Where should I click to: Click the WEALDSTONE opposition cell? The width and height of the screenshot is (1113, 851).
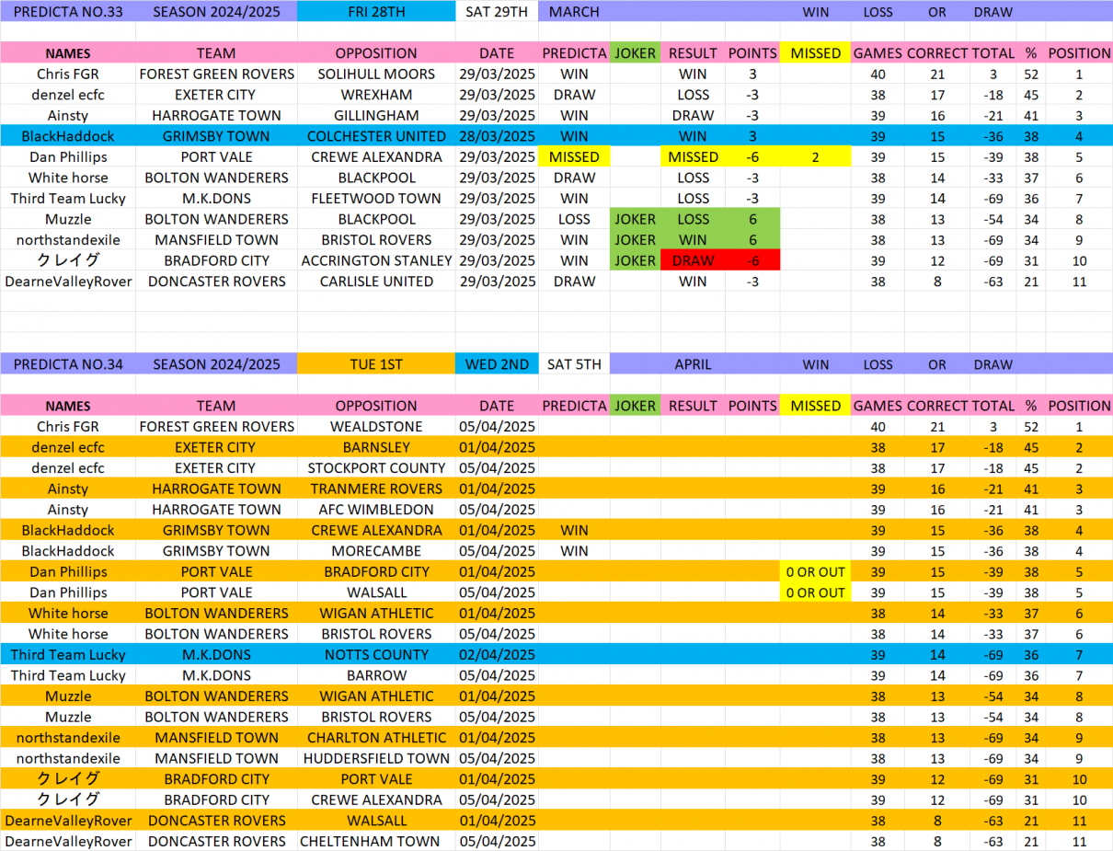(x=376, y=427)
